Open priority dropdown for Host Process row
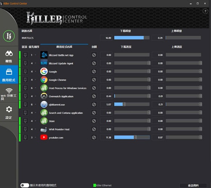Viewport: 211px width, 188px height. pos(35,88)
